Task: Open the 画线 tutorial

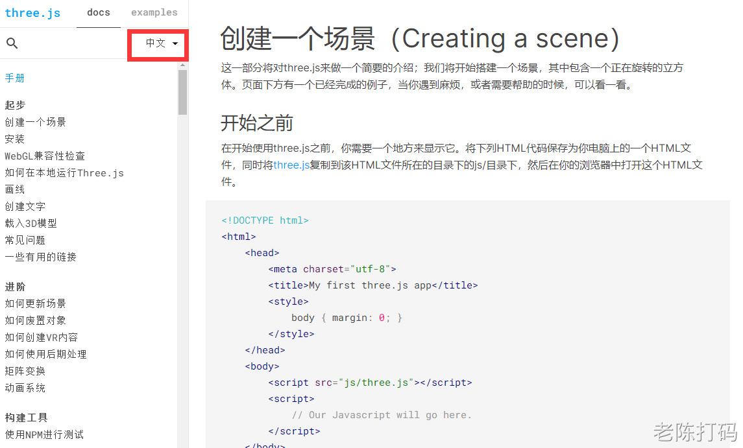Action: coord(15,189)
